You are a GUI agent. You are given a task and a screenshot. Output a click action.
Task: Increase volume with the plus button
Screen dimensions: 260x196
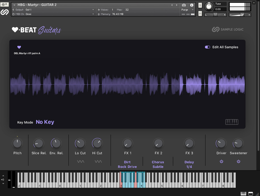tap(249, 15)
